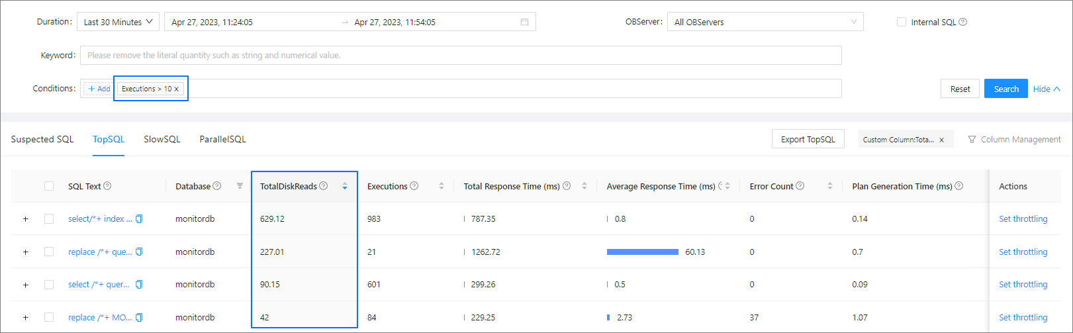Check the first 'select/*+ index' row
The height and width of the screenshot is (333, 1073).
[x=49, y=219]
